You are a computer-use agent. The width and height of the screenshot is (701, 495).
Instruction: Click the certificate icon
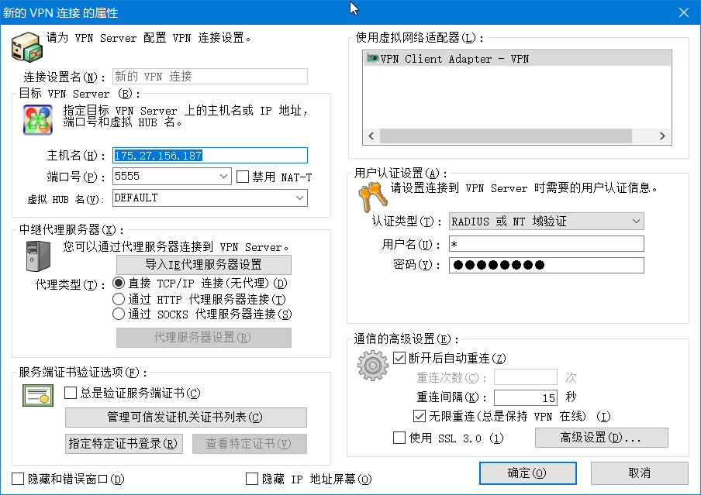(38, 395)
